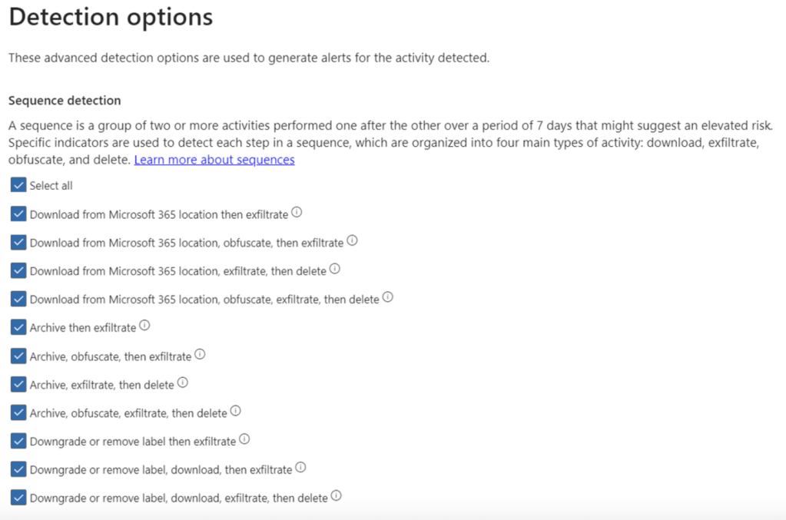Click info icon for 'Archive, obfuscate, exfiltrate, then delete'
Viewport: 786px width, 520px height.
(235, 411)
